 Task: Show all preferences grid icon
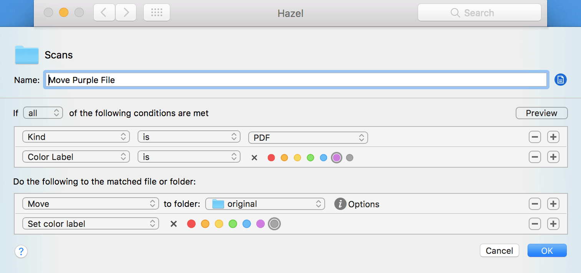tap(157, 13)
